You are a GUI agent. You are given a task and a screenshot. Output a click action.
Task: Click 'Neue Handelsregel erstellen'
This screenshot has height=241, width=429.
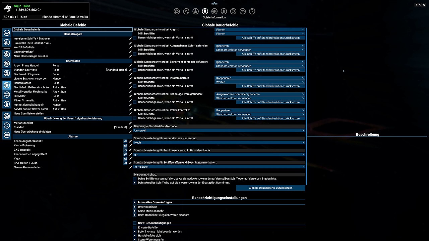tap(31, 56)
